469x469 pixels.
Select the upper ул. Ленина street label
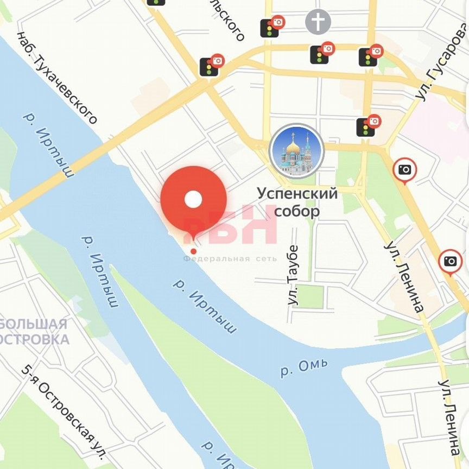(404, 277)
